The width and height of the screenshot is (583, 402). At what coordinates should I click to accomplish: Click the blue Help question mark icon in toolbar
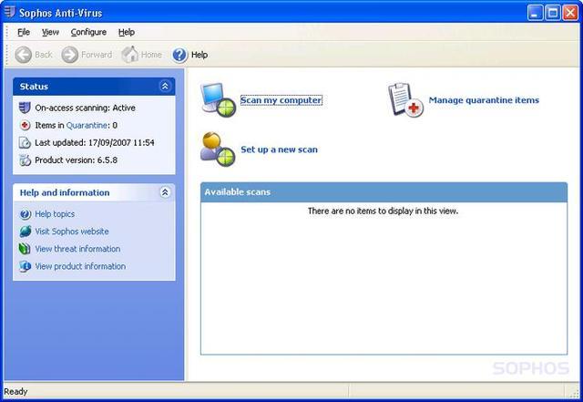(179, 55)
